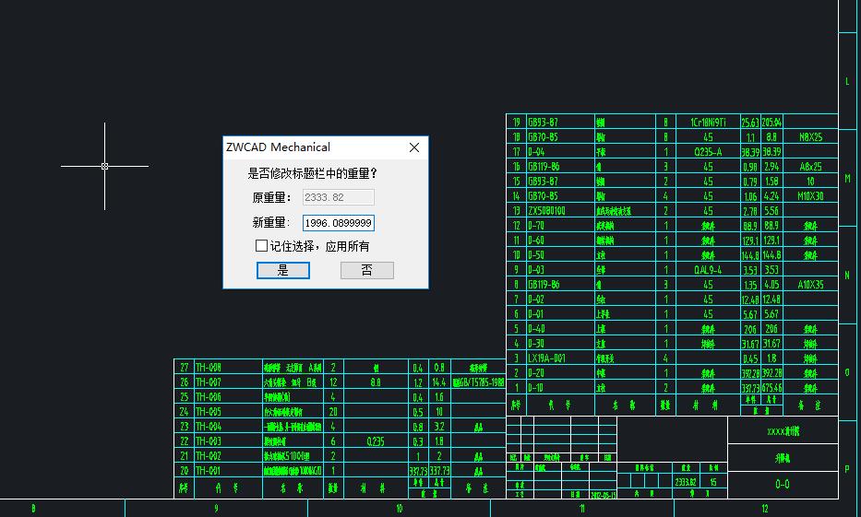This screenshot has height=517, width=861.
Task: Select the A10X35 remark in row 8
Action: point(810,285)
